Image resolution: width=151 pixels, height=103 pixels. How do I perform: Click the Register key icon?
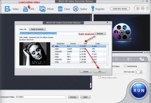pos(93,9)
